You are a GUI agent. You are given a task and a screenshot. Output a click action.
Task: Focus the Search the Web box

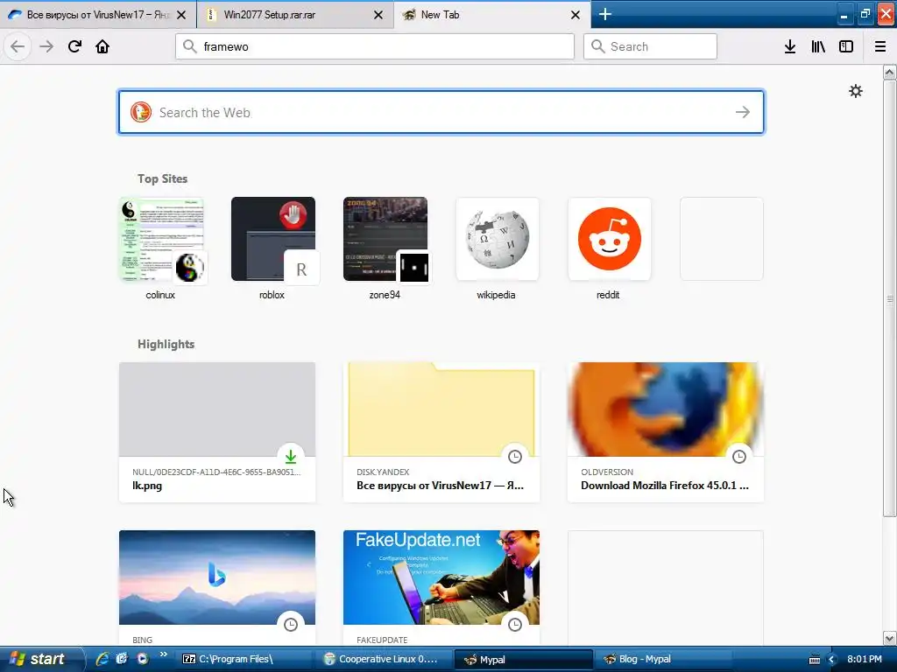pyautogui.click(x=441, y=112)
